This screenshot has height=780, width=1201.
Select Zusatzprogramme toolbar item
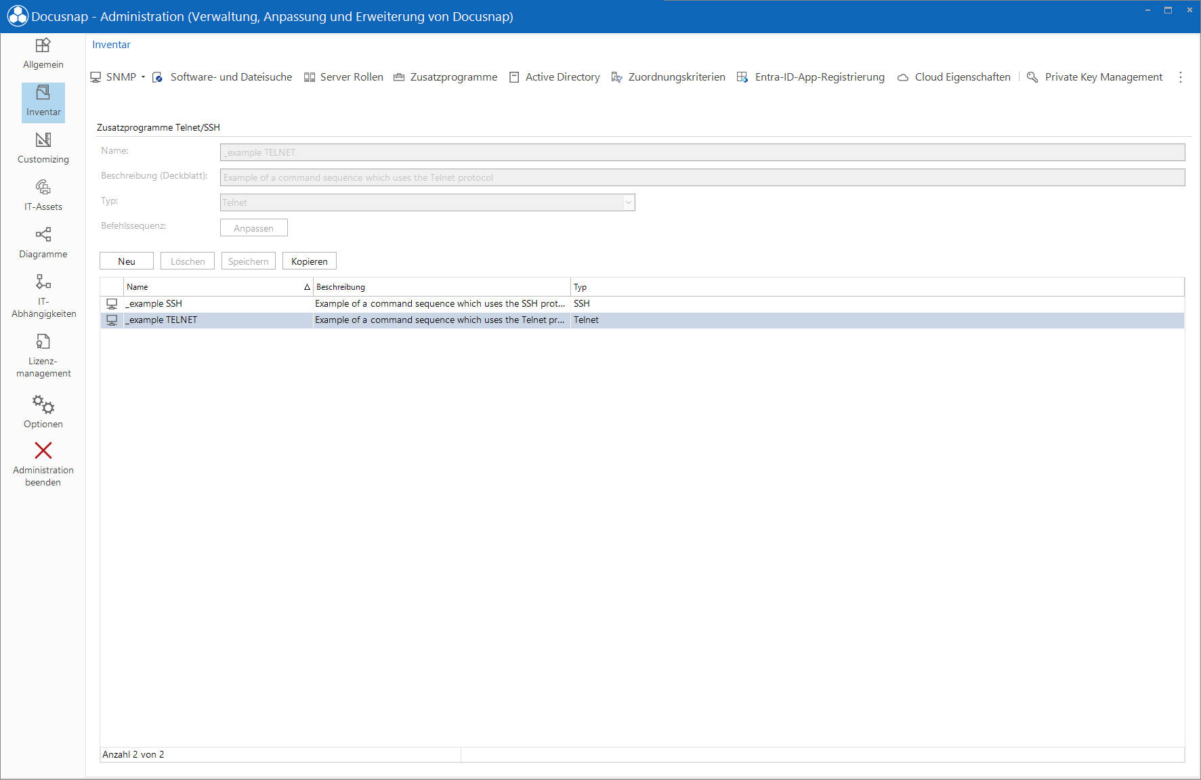pos(445,77)
